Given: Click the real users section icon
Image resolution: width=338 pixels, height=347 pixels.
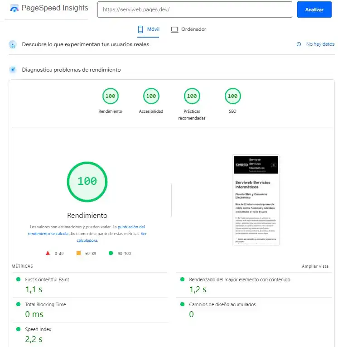Looking at the screenshot, I should click(x=13, y=44).
